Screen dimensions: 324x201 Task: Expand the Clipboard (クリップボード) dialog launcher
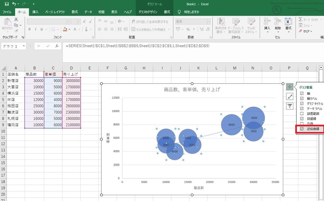(x=23, y=37)
